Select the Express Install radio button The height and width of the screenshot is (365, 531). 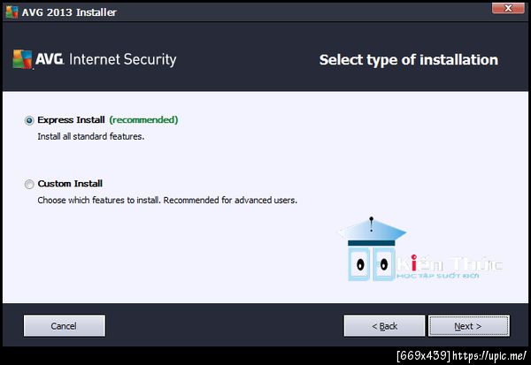click(30, 120)
